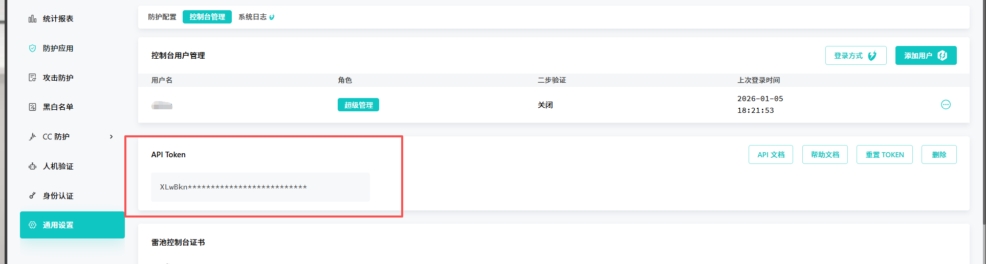Switch to the 防护配置 tab
The height and width of the screenshot is (264, 986).
(x=162, y=17)
